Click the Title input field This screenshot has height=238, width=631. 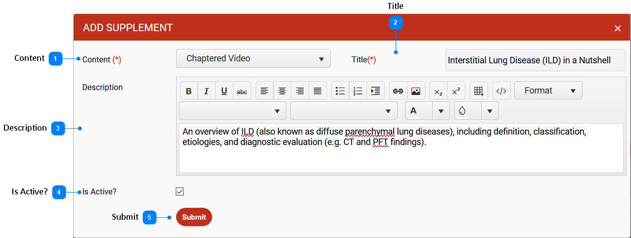coord(535,60)
